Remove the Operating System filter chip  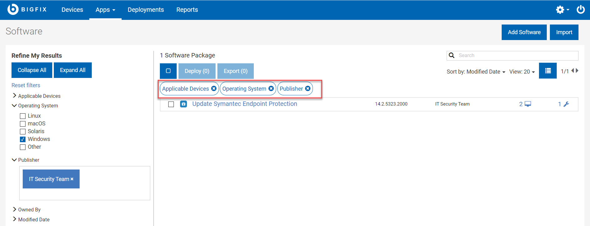271,88
